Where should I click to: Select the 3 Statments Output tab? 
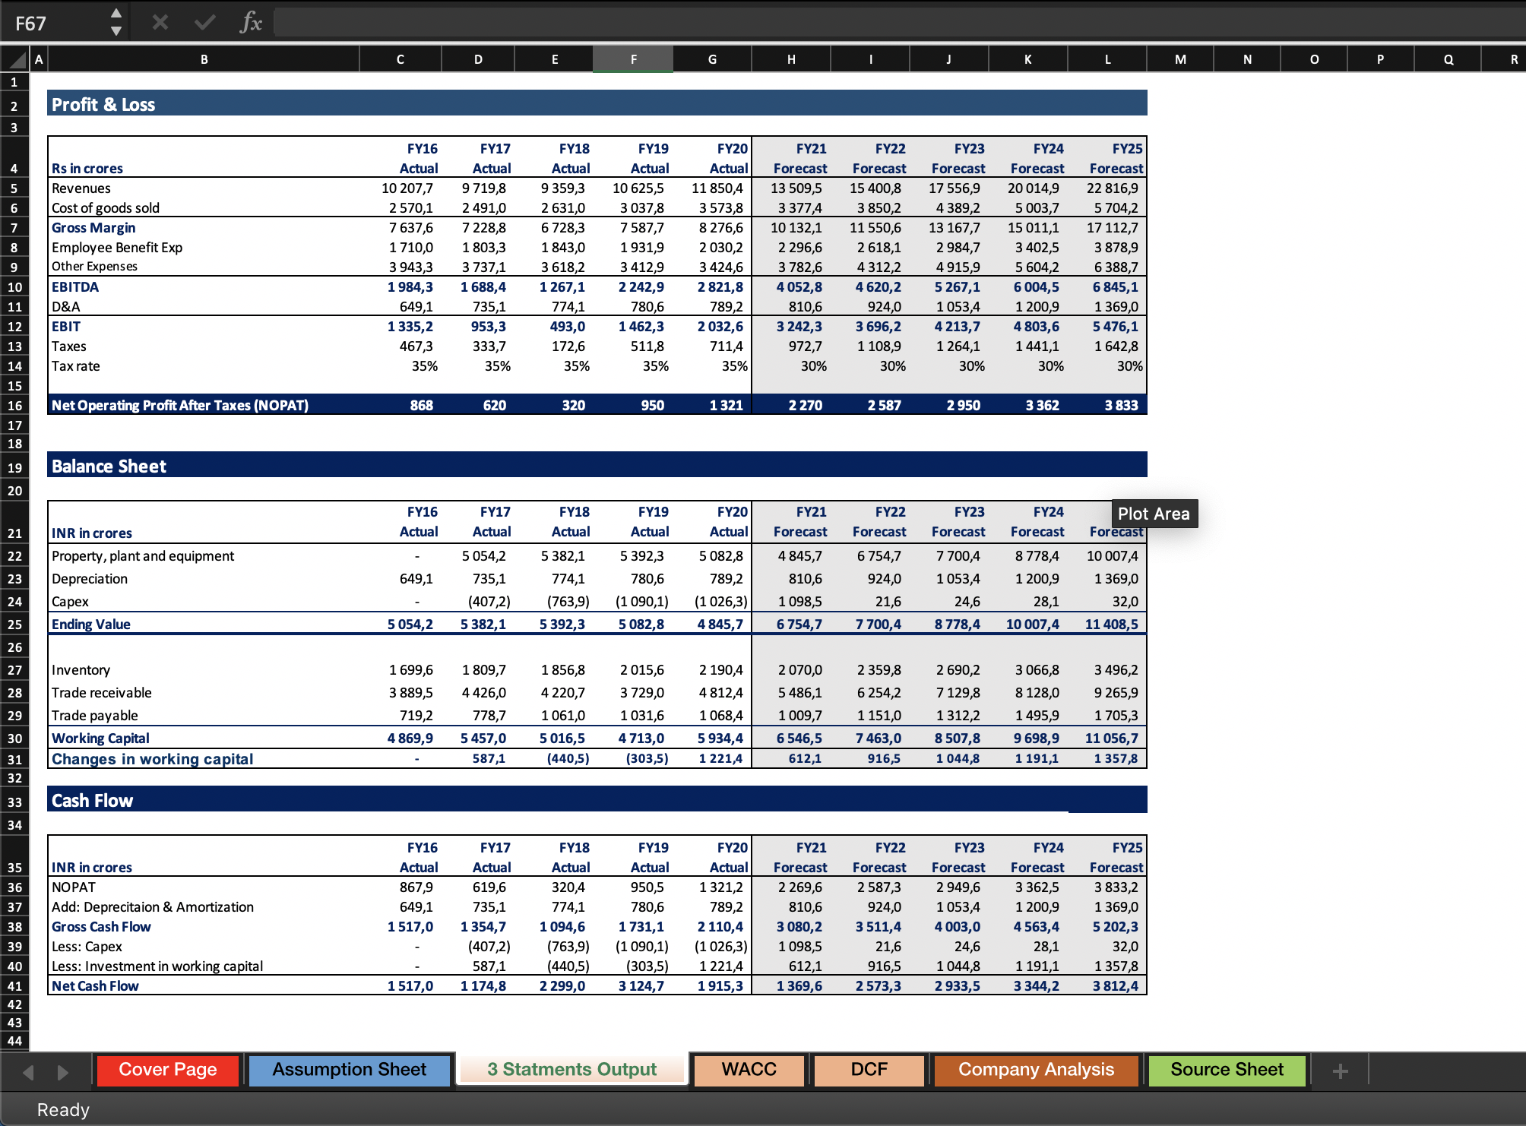571,1070
